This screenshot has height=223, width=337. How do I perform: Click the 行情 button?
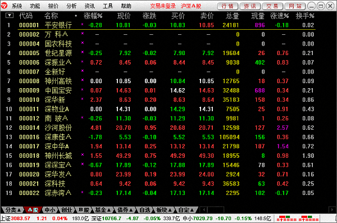coord(227,6)
